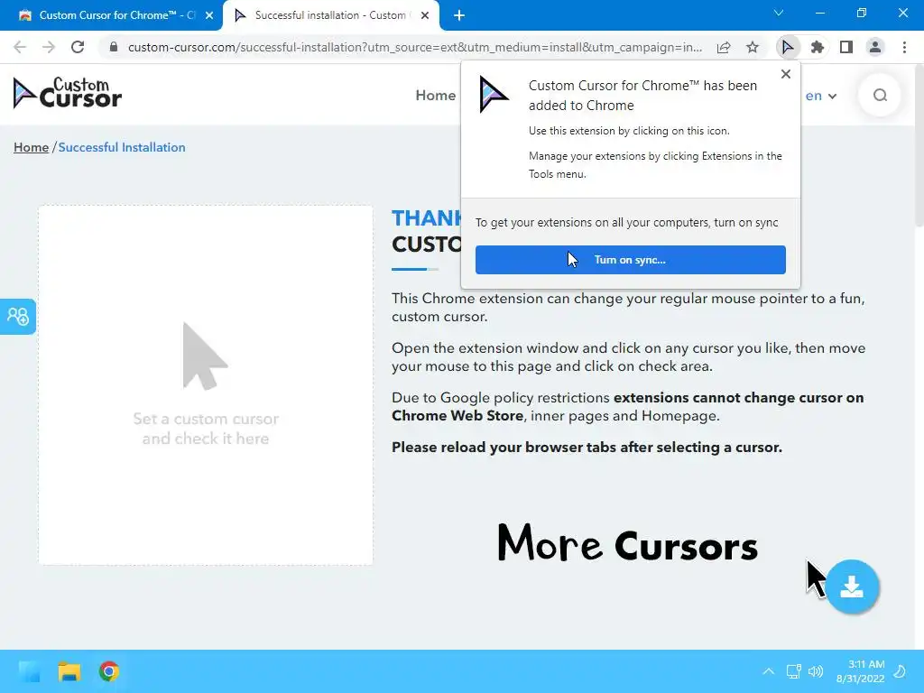Click the share this page icon
Viewport: 924px width, 693px height.
click(724, 47)
